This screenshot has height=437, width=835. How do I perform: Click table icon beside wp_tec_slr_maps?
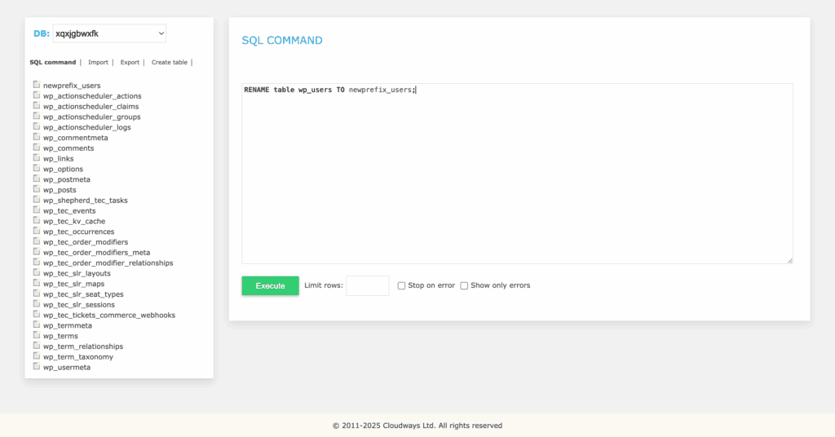(x=36, y=283)
